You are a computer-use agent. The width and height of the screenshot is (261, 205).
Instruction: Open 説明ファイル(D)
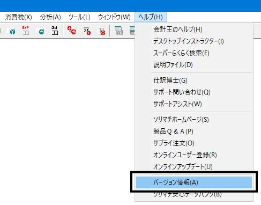pos(194,65)
